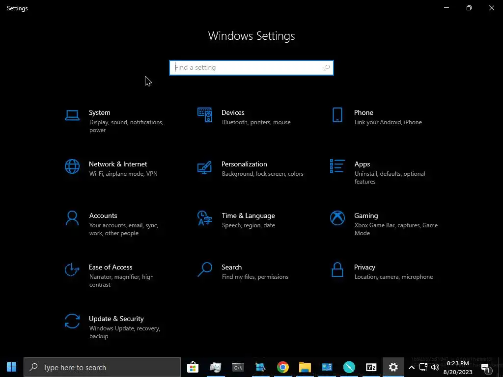
Task: Open the notification center icon
Action: pyautogui.click(x=486, y=368)
